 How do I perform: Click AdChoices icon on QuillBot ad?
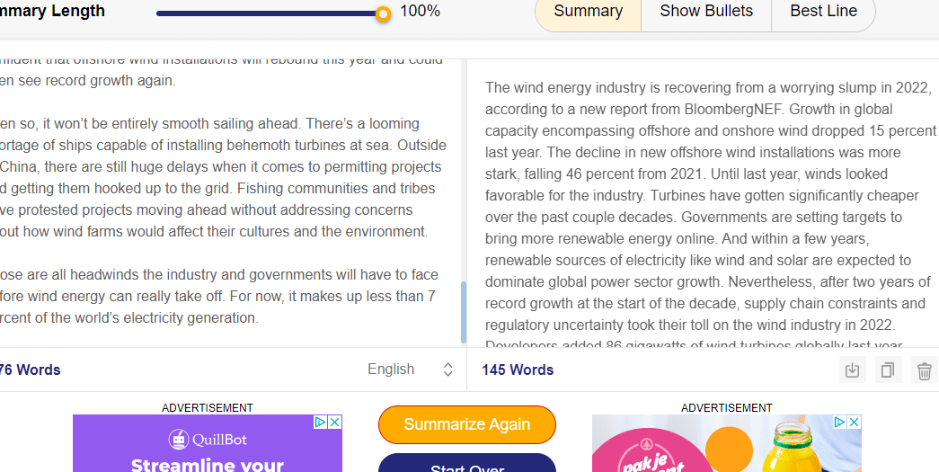[320, 422]
